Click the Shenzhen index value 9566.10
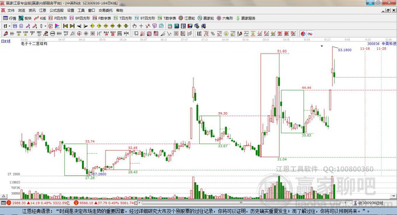This screenshot has width=397, height=215. click(86, 203)
